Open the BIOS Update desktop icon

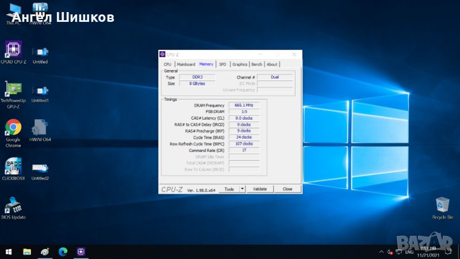(13, 205)
